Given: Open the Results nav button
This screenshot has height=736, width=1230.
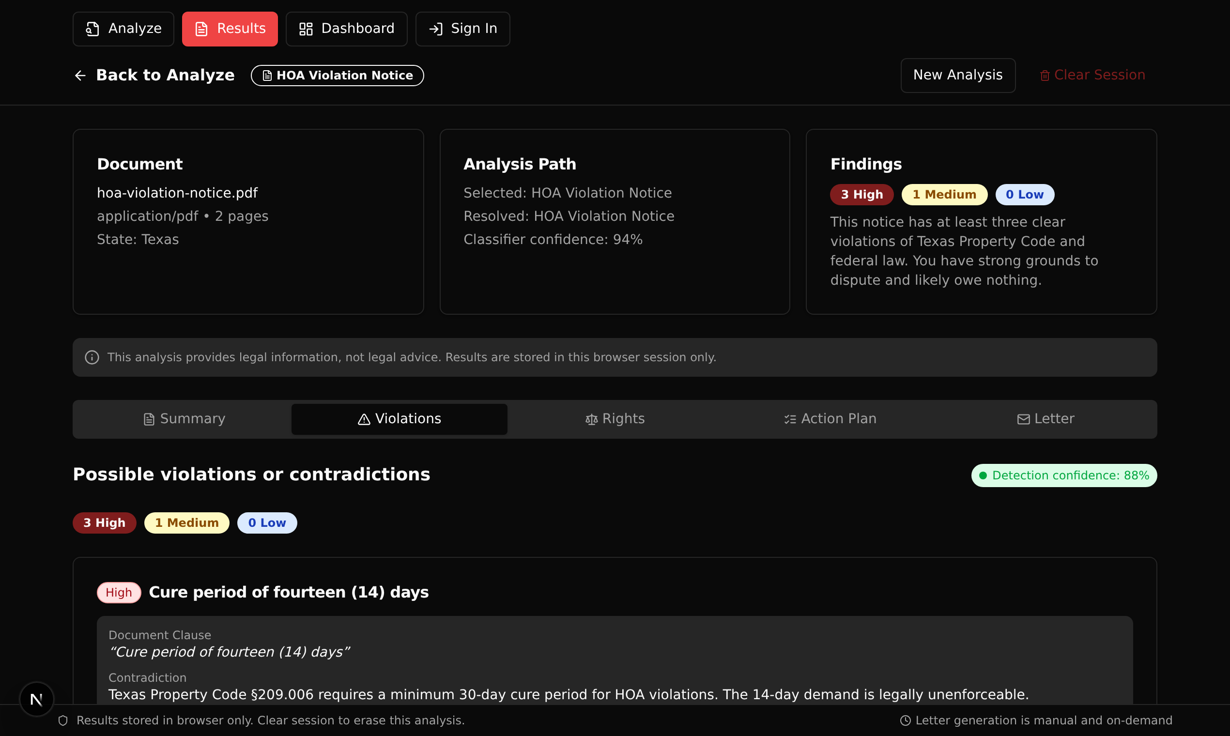Looking at the screenshot, I should pyautogui.click(x=230, y=29).
